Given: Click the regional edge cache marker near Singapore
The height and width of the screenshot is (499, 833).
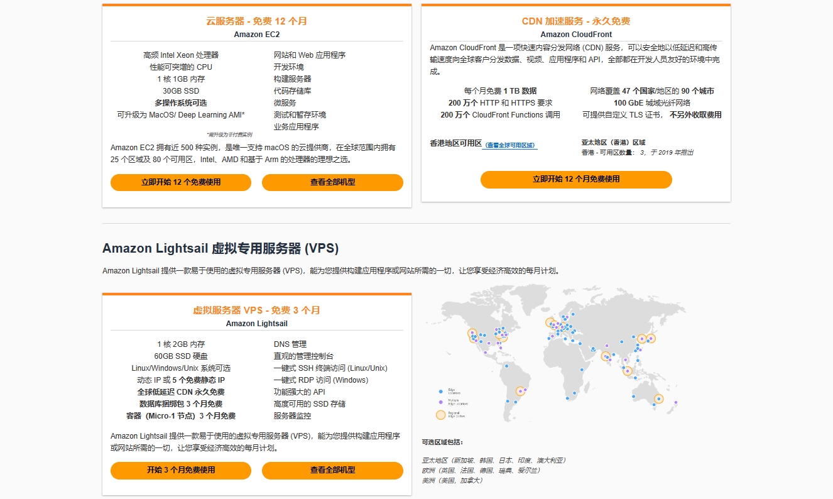Looking at the screenshot, I should click(627, 371).
